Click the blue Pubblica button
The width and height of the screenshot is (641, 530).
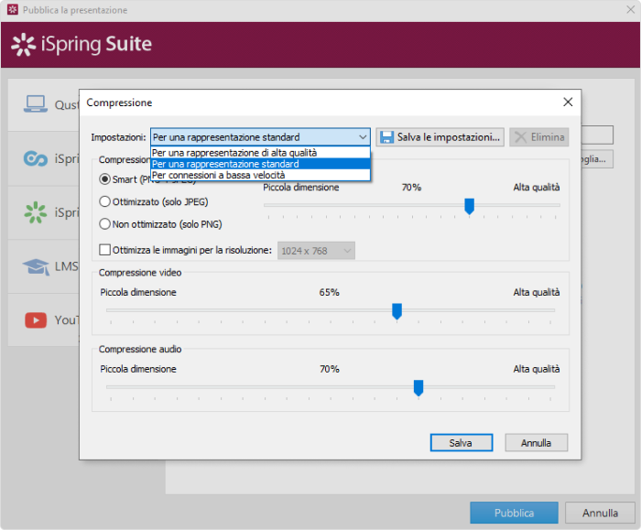tap(514, 513)
